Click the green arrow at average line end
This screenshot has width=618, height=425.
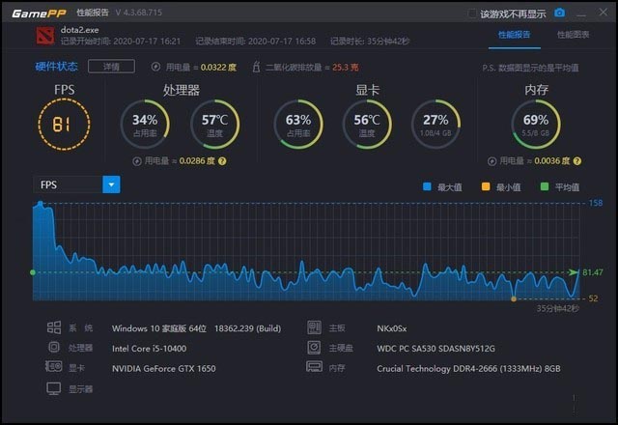(574, 272)
